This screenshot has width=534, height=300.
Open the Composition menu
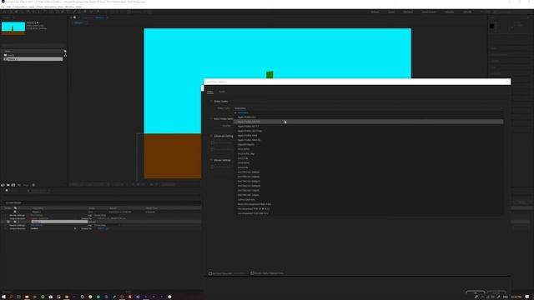20,7
